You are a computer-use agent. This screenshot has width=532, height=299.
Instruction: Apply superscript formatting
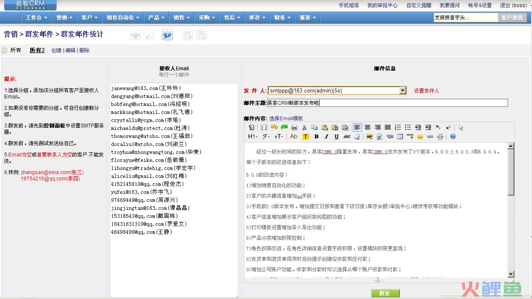tap(448, 127)
